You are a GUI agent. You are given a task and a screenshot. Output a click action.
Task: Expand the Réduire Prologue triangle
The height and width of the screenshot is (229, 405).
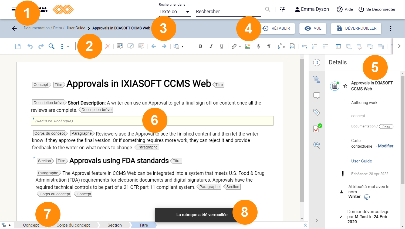pyautogui.click(x=33, y=119)
